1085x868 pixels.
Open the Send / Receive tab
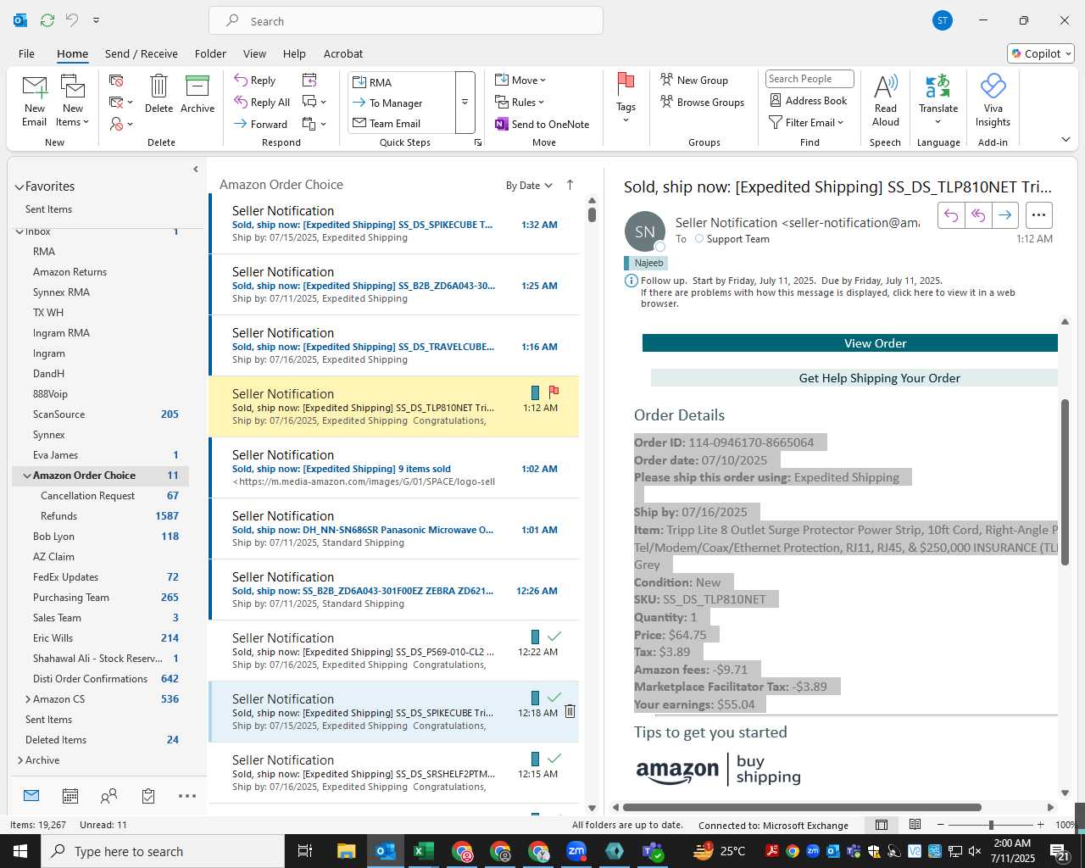pyautogui.click(x=142, y=53)
